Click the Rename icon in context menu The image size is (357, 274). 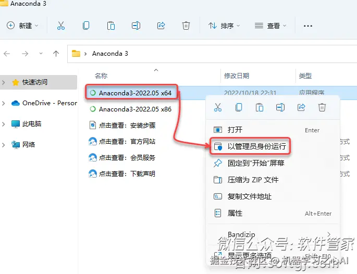click(280, 107)
